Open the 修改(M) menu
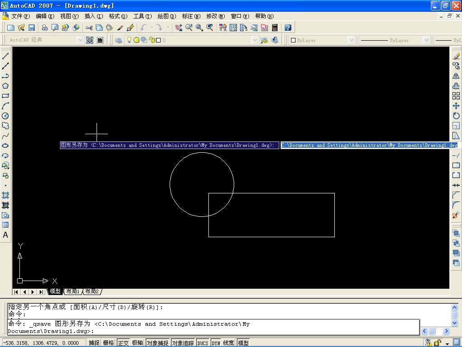462x347 pixels. click(x=216, y=16)
